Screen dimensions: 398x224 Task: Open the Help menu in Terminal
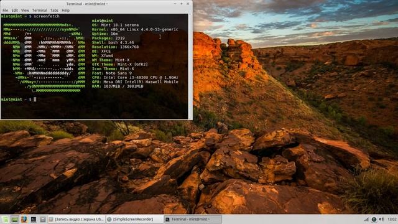tap(65, 11)
